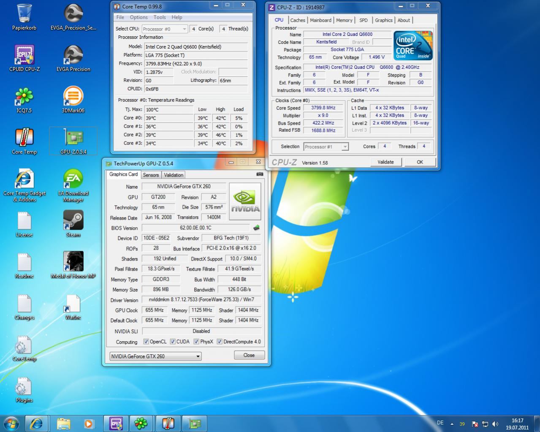
Task: Click the Validate button in CPU-Z
Action: [x=385, y=162]
